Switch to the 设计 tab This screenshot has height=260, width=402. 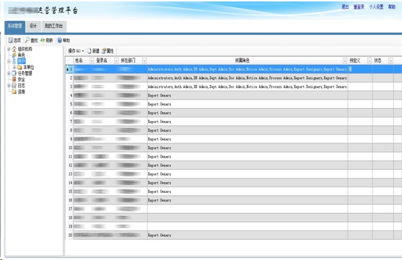coord(33,26)
